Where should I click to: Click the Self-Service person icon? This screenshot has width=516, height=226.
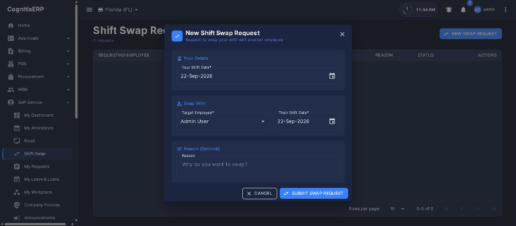11,102
